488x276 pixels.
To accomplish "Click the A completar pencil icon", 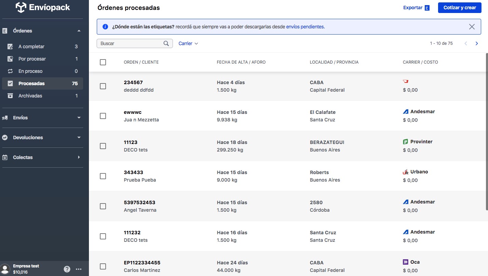I will coord(10,47).
